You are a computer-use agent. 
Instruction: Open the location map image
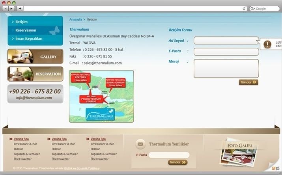click(101, 96)
